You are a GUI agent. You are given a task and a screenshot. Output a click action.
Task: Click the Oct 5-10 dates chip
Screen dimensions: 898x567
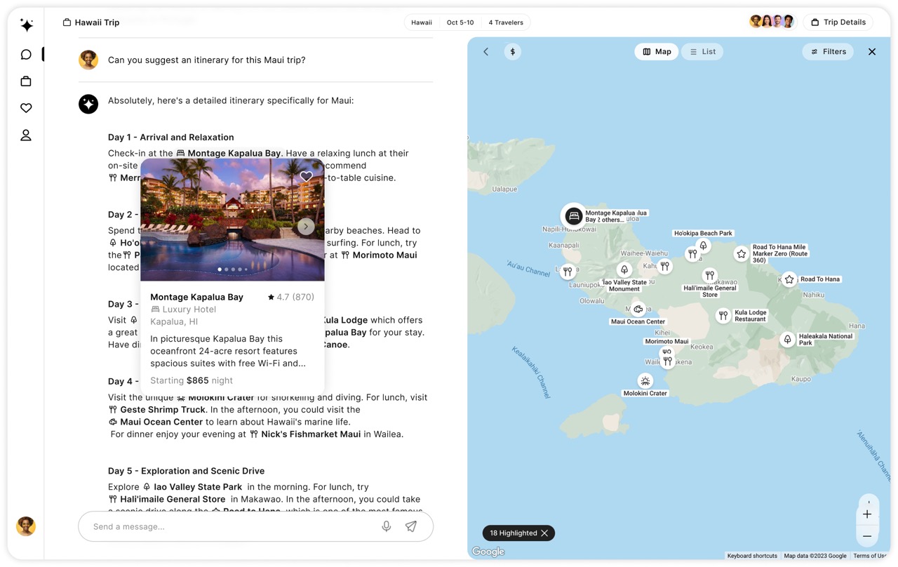[460, 22]
